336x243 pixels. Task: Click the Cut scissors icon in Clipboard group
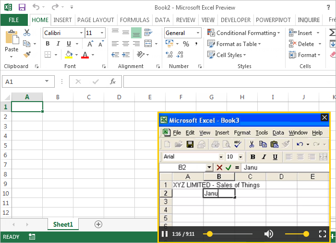click(27, 33)
